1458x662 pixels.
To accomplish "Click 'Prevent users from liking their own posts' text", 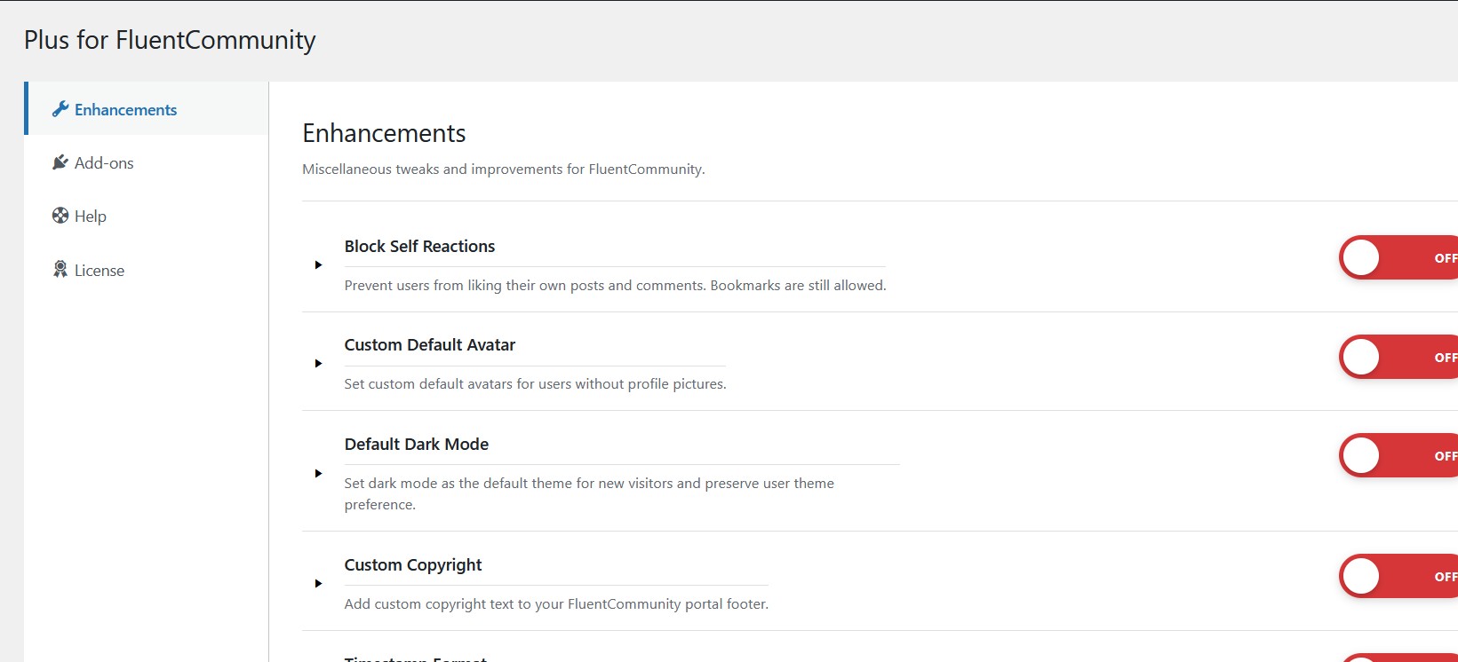I will [x=616, y=285].
